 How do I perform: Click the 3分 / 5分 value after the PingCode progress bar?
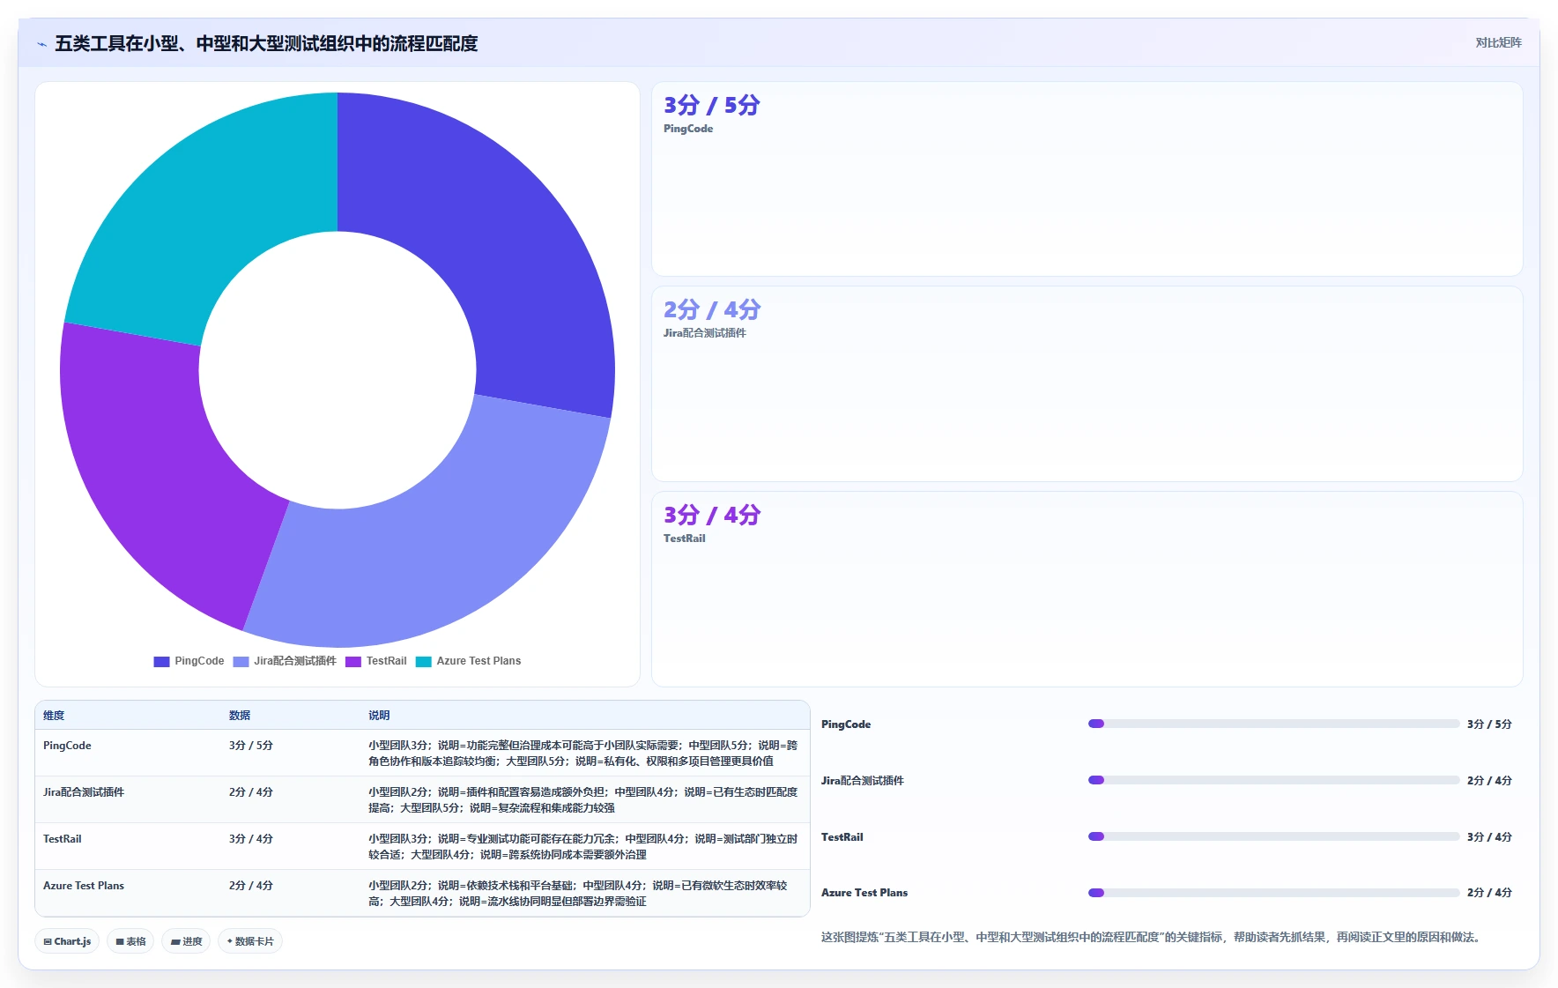pos(1489,724)
